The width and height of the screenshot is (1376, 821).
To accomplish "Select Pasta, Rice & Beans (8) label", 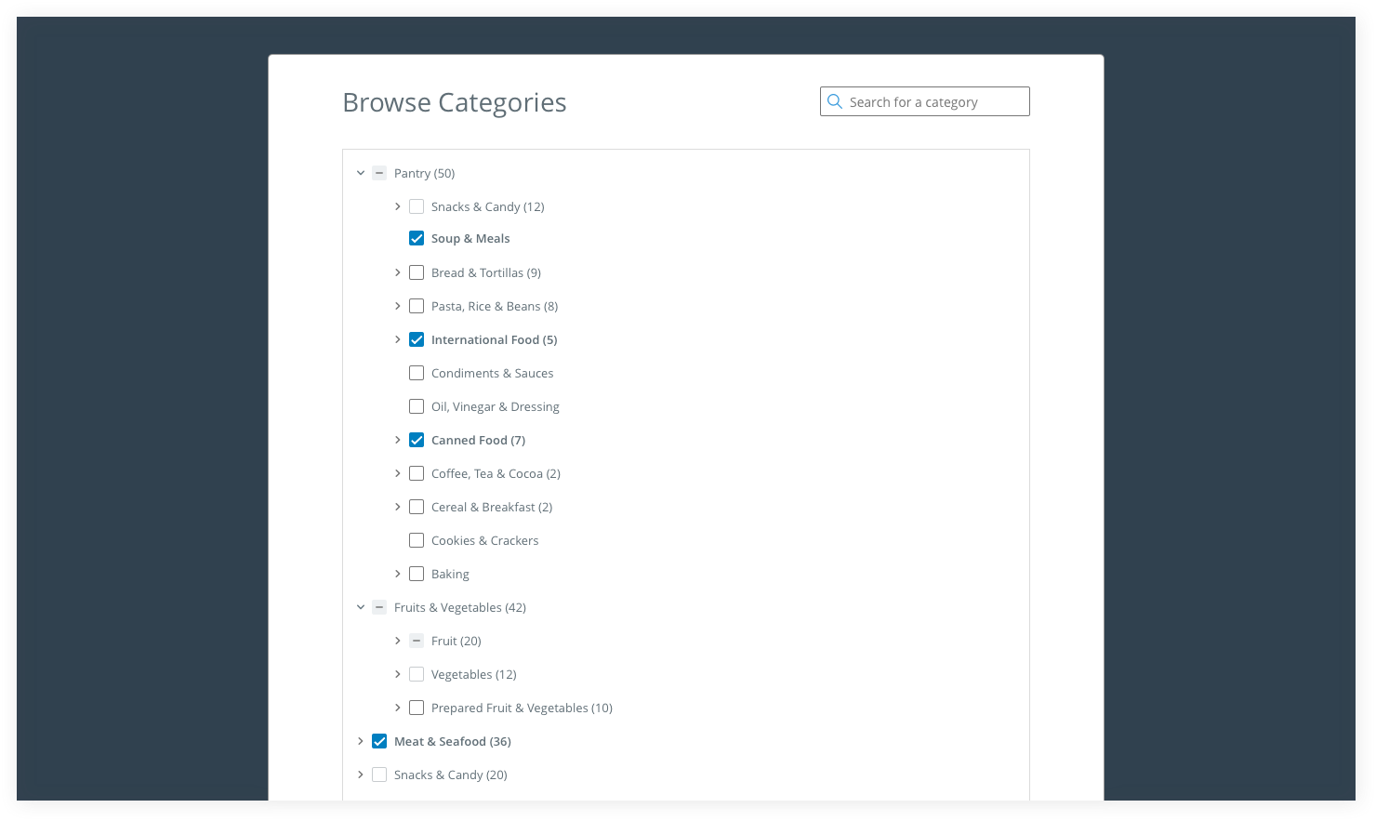I will click(495, 306).
